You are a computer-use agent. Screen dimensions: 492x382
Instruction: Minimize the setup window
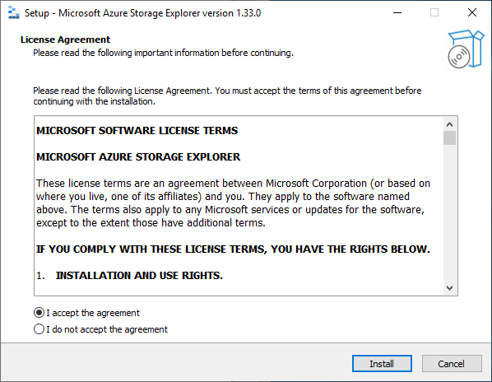397,13
